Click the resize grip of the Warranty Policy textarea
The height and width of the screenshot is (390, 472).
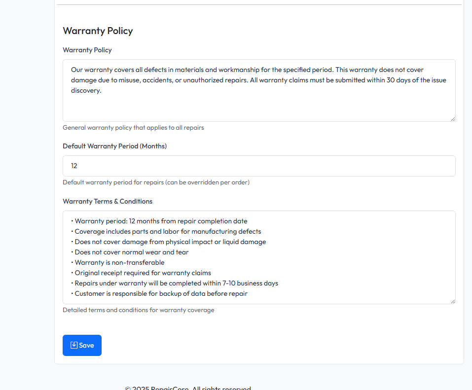(452, 118)
